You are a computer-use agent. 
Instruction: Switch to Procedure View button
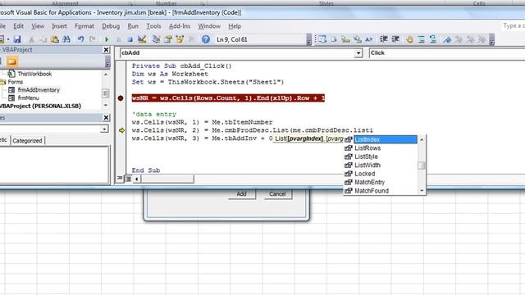(120, 179)
